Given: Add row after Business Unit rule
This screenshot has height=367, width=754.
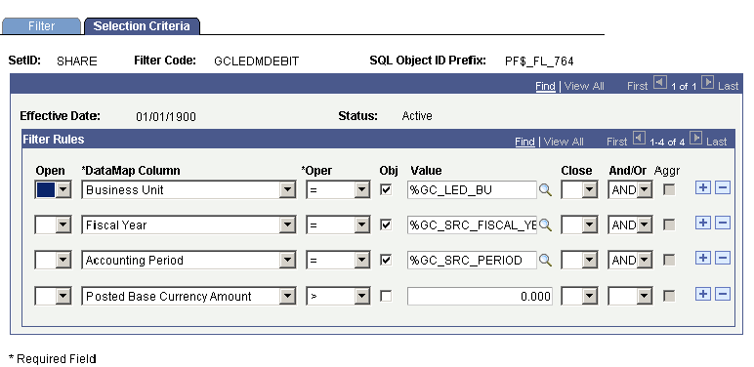Looking at the screenshot, I should (703, 187).
